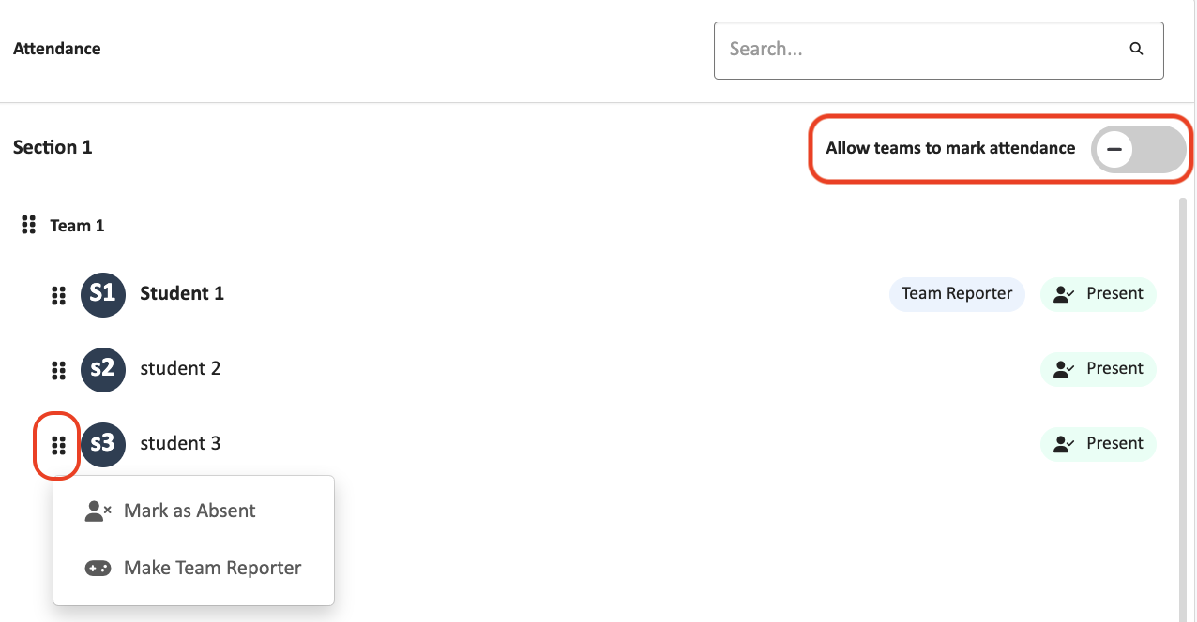This screenshot has height=622, width=1197.
Task: Click the reporter icon beside Make Team Reporter
Action: click(98, 568)
